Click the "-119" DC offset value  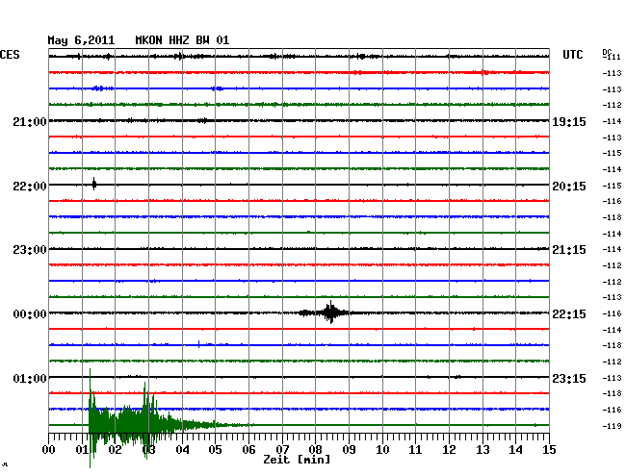[612, 426]
